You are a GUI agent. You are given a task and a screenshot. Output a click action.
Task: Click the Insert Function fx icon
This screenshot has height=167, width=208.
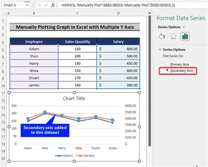53,5
